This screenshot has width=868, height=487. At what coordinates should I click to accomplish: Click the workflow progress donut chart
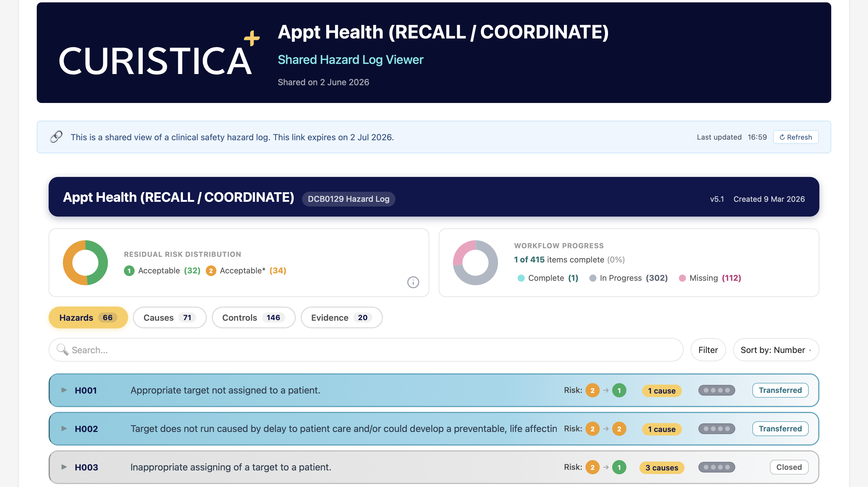pos(475,263)
